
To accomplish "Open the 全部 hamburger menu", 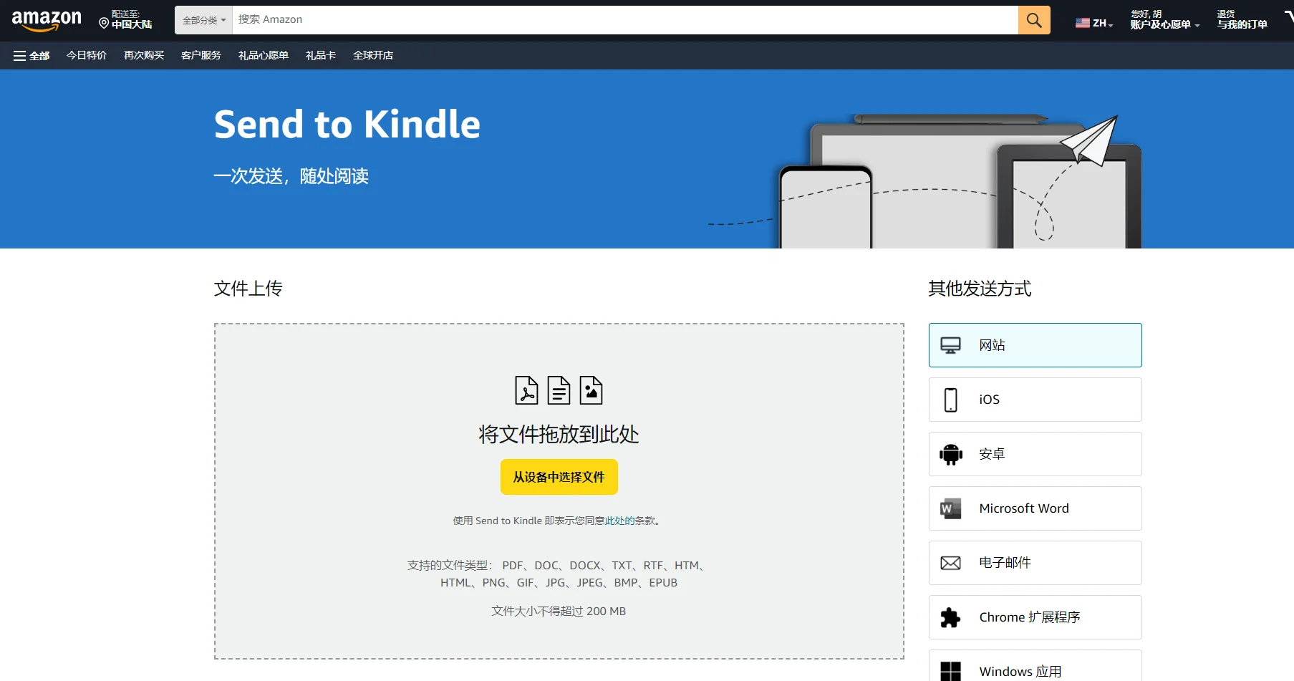I will point(32,55).
